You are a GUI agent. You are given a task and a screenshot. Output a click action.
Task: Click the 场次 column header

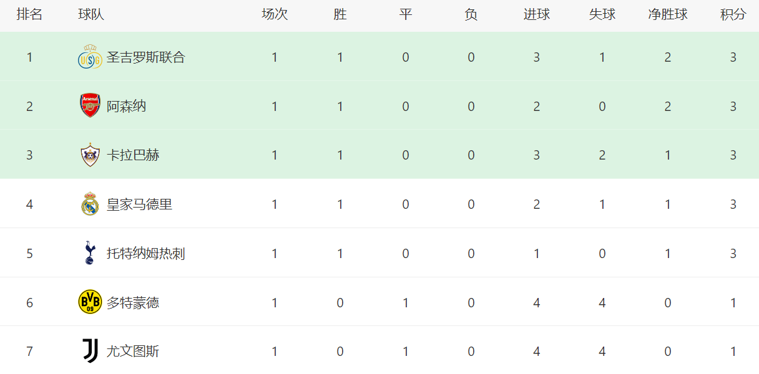[275, 15]
